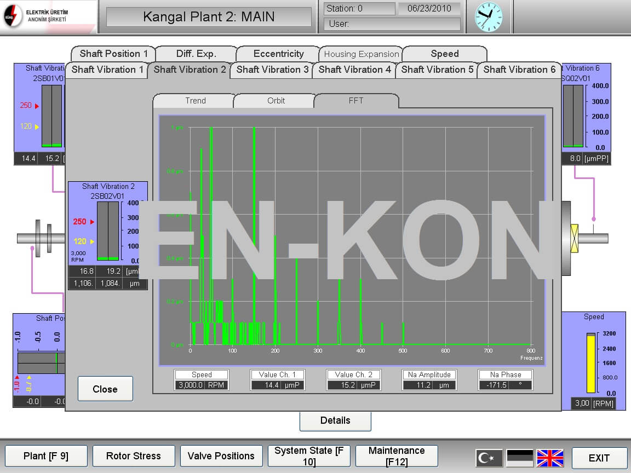Switch to Shaft Vibration 3 tab
The width and height of the screenshot is (631, 473).
[272, 70]
